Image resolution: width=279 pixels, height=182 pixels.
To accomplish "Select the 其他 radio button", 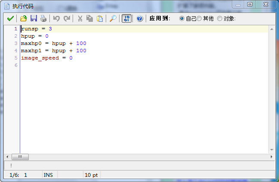I will pyautogui.click(x=199, y=18).
